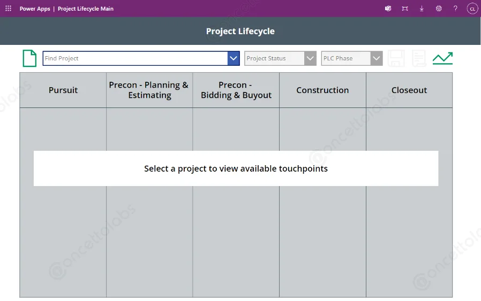Click the green new document icon
This screenshot has width=481, height=301.
click(x=29, y=58)
